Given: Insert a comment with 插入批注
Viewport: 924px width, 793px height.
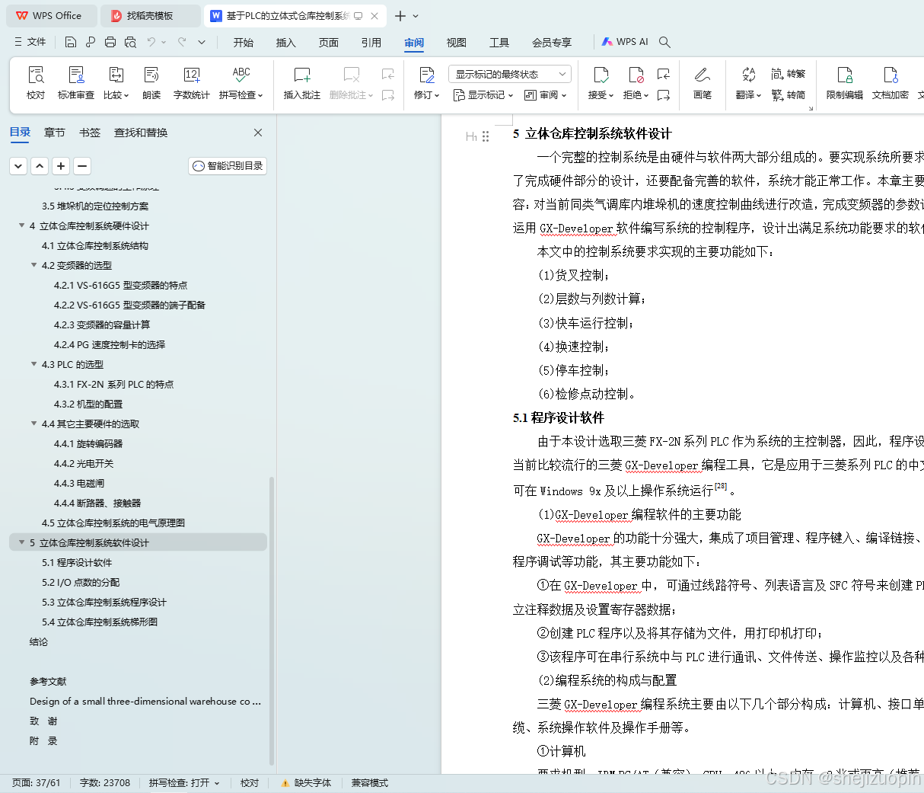Looking at the screenshot, I should pyautogui.click(x=302, y=82).
